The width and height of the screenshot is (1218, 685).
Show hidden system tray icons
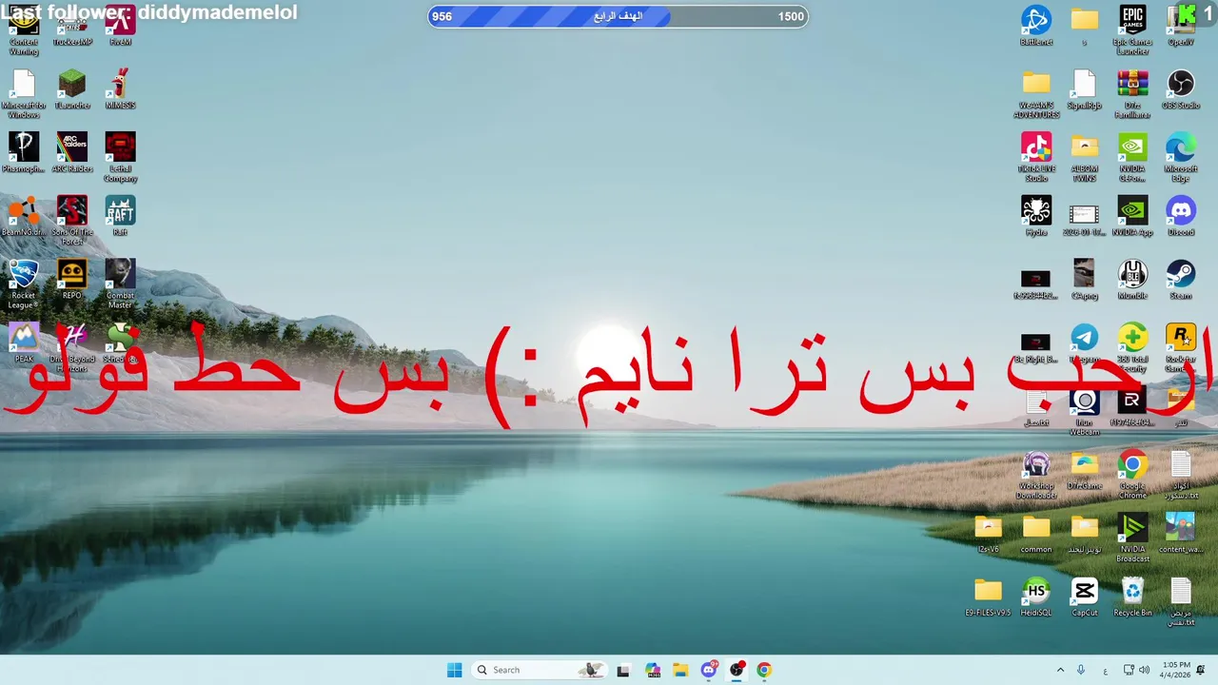click(x=1060, y=670)
